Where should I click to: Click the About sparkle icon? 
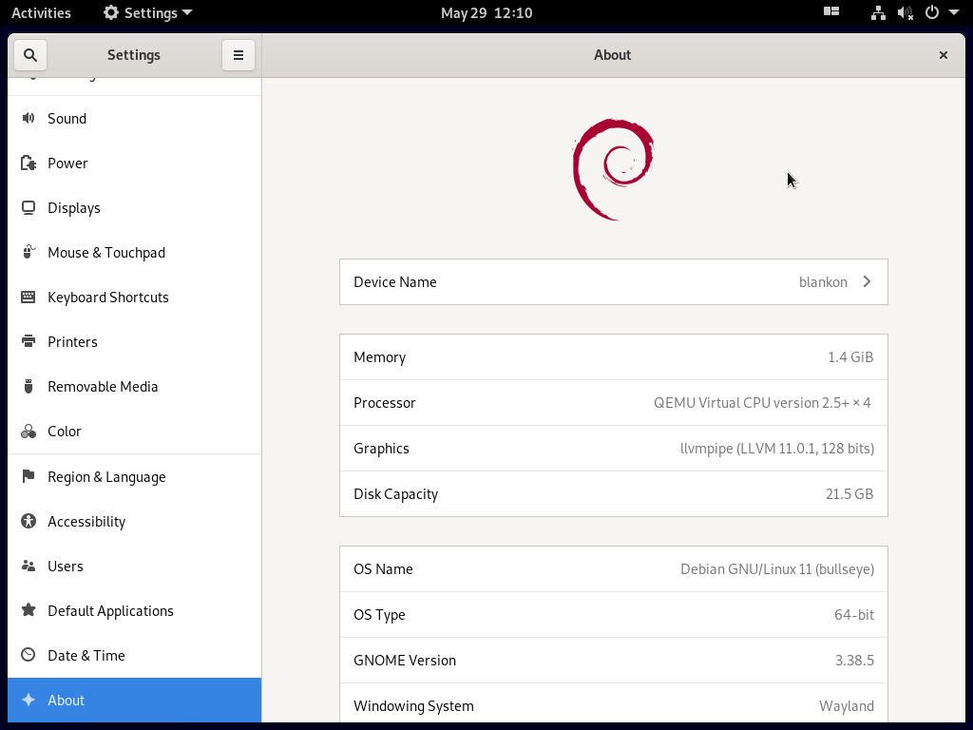click(28, 700)
